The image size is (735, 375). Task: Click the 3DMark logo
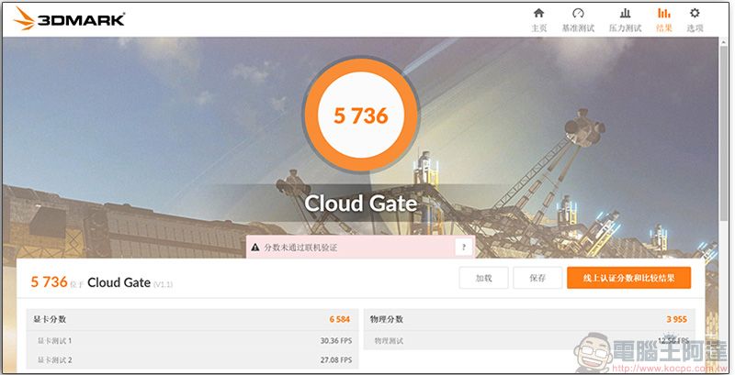coord(69,18)
